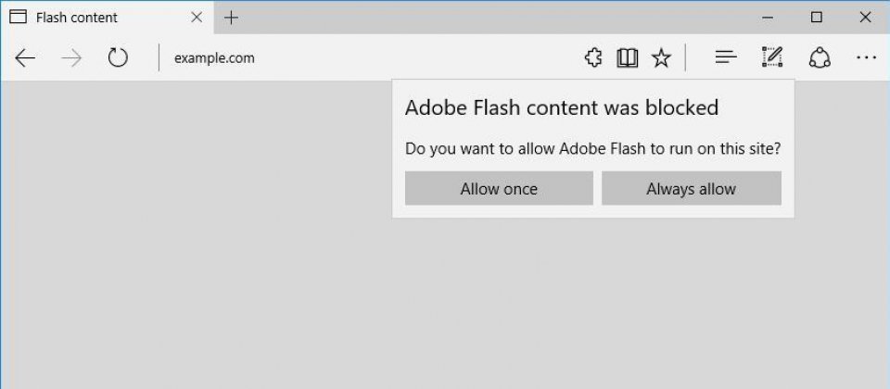The image size is (890, 389).
Task: Click the example.com address bar
Action: point(369,57)
